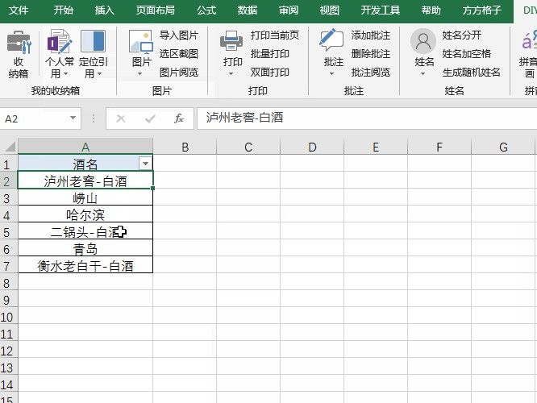Expand the 姓名 dropdown arrow
This screenshot has width=537, height=403.
[x=423, y=73]
